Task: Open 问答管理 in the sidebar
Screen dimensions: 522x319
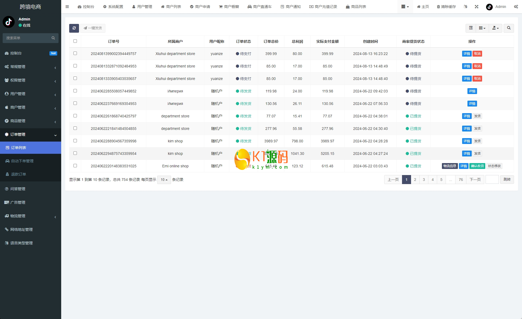Action: point(31,189)
